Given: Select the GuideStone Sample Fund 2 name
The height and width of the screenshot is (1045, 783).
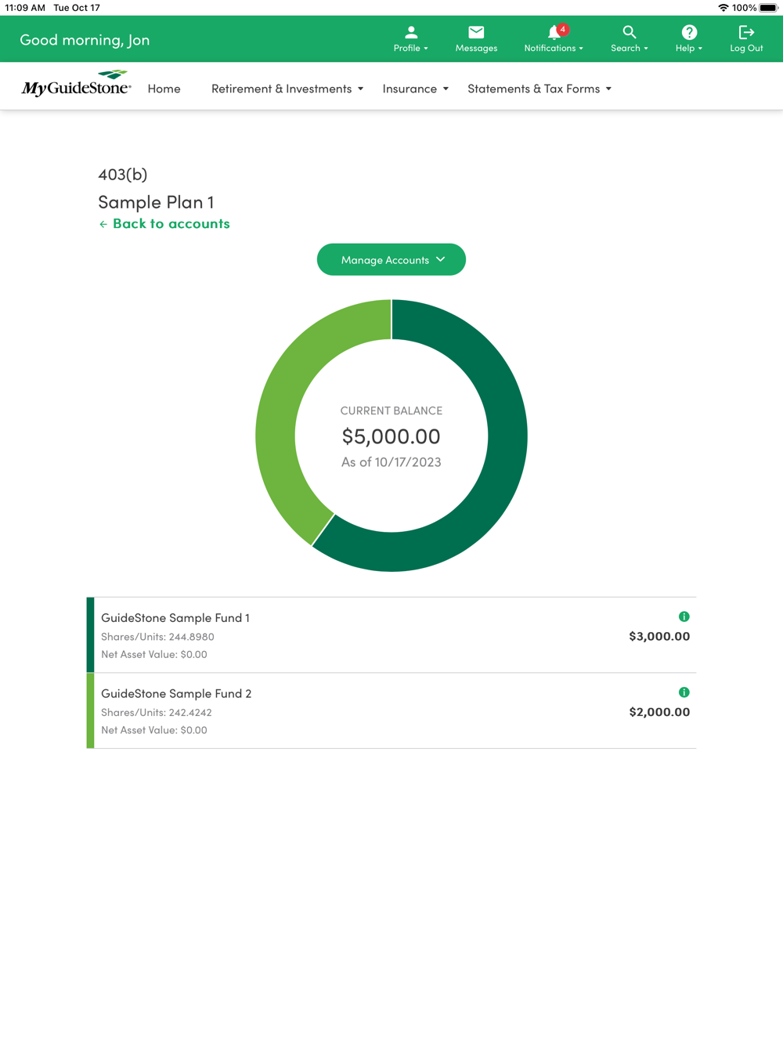Looking at the screenshot, I should click(x=176, y=693).
